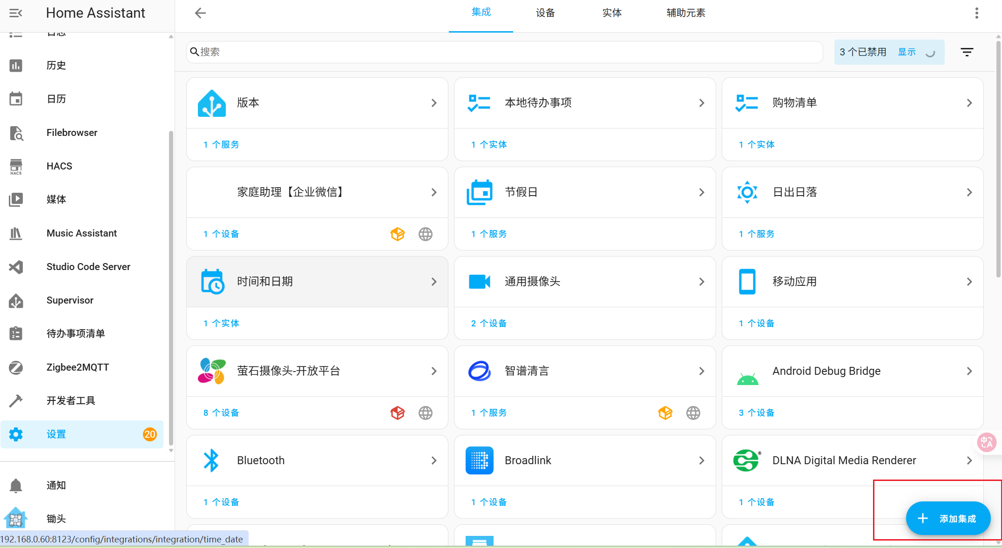Click the 添加集成 button
This screenshot has height=548, width=1002.
pyautogui.click(x=948, y=519)
